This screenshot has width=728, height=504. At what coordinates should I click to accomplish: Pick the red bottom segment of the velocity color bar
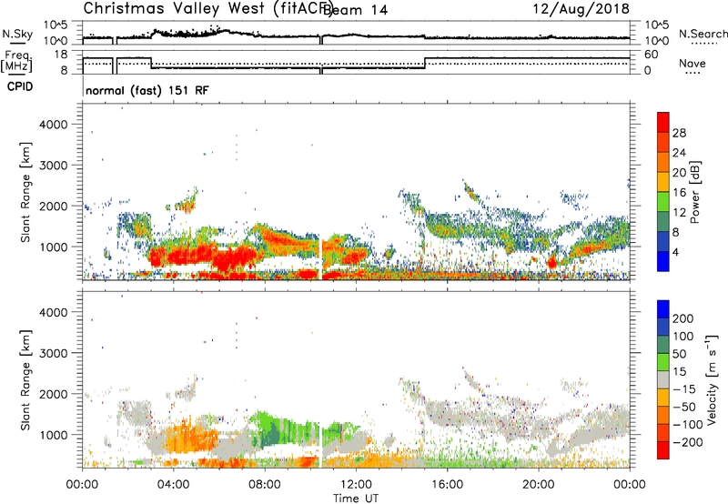click(x=663, y=450)
